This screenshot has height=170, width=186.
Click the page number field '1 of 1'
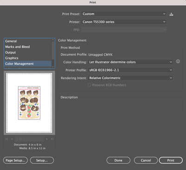tap(29, 139)
